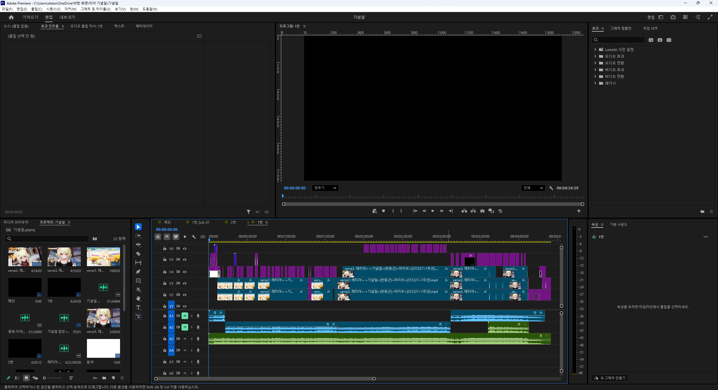The height and width of the screenshot is (390, 718).
Task: Open the 2번 sequence tab
Action: (233, 222)
